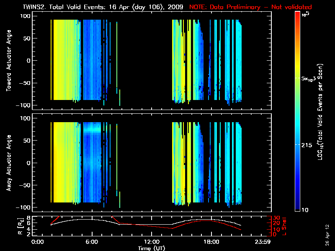Pick the dark blue bottom of color bar
335x251 pixels.
(x=297, y=209)
